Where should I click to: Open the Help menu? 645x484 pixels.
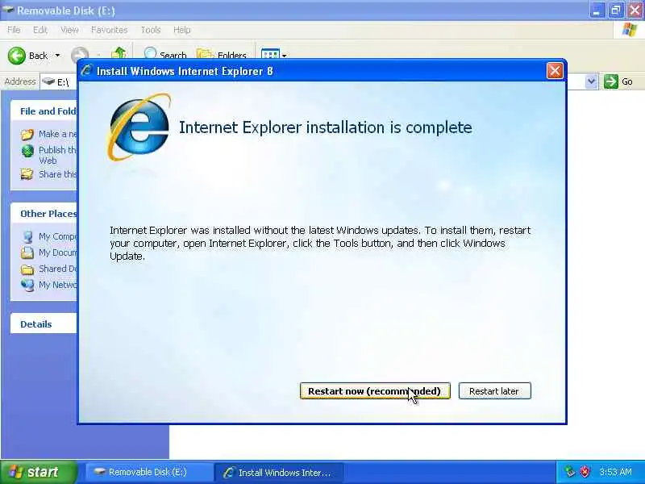tap(182, 30)
